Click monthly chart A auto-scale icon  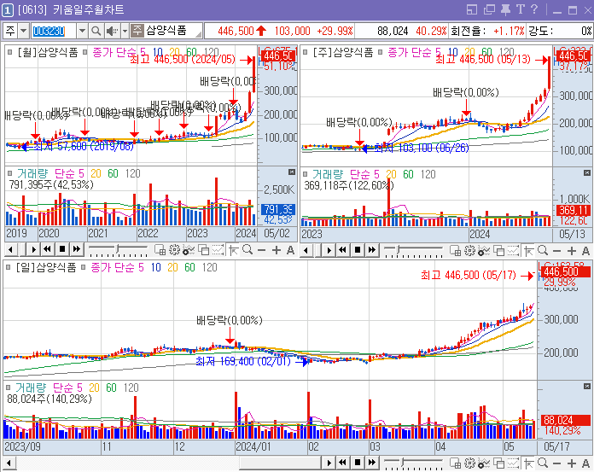tap(290, 250)
